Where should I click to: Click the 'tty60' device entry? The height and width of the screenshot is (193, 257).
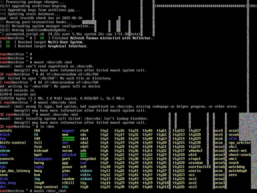[147, 187]
